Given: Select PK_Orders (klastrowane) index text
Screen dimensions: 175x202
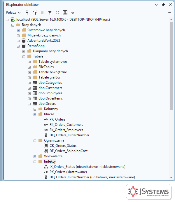Looking at the screenshot, I should 68,172.
